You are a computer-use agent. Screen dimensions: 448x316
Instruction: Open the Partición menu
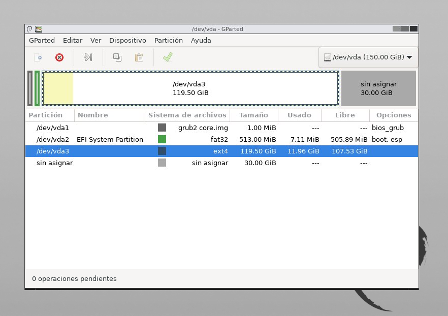168,41
